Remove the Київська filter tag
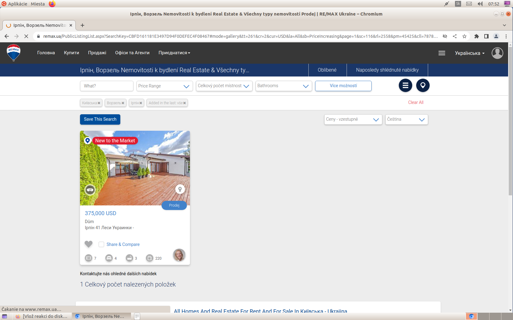The height and width of the screenshot is (320, 513). click(99, 103)
